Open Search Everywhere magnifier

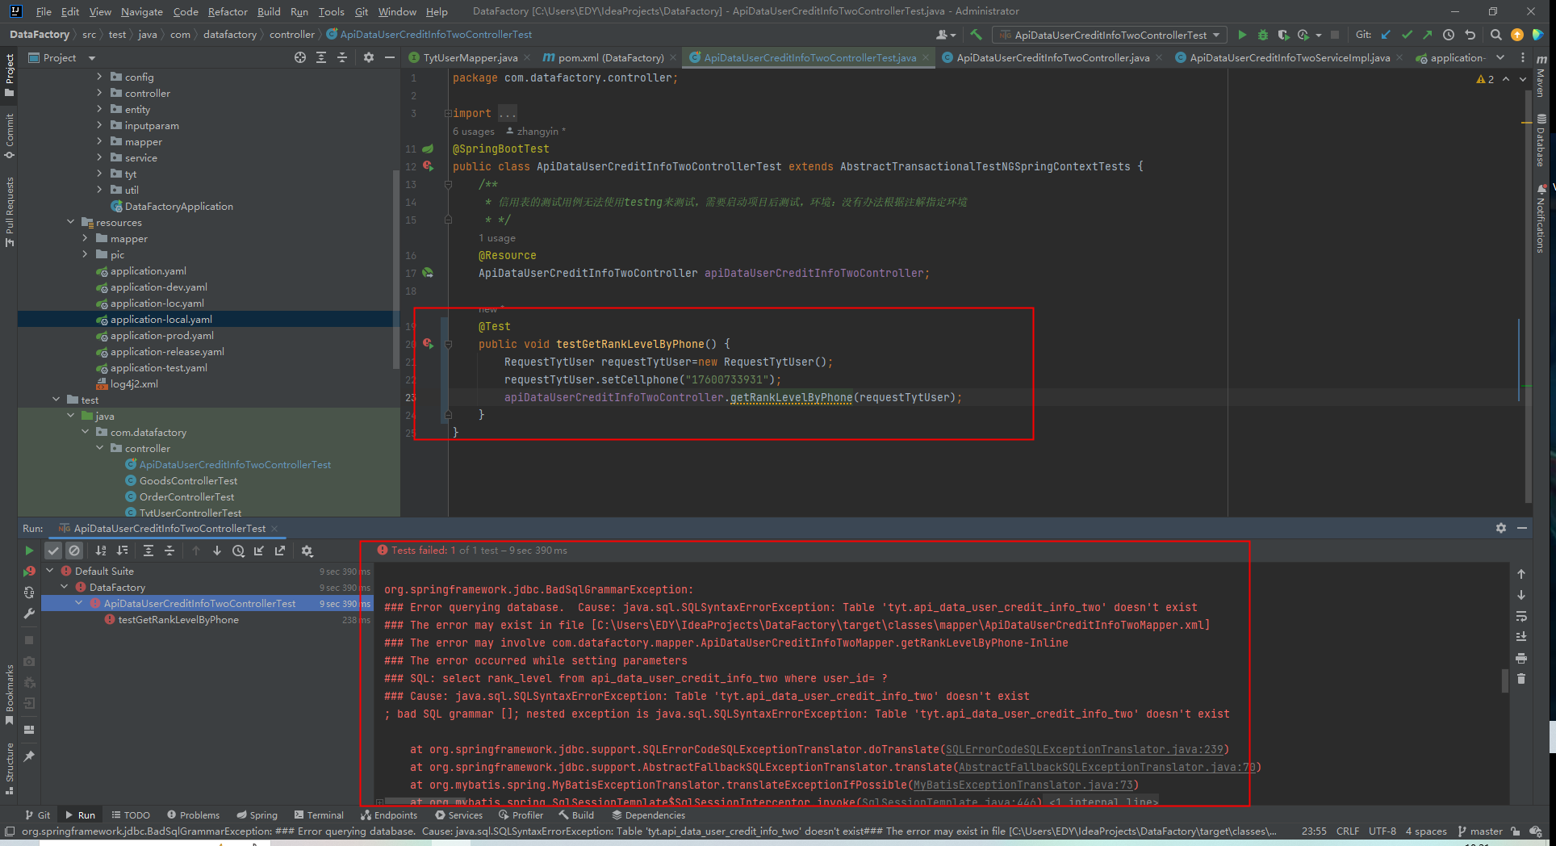[1495, 35]
